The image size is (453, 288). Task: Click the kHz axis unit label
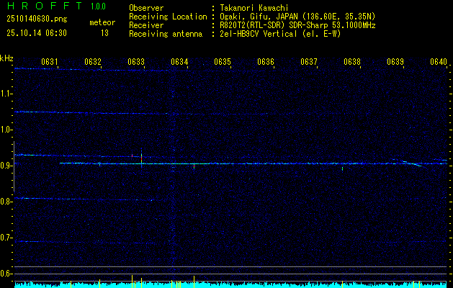click(6, 58)
